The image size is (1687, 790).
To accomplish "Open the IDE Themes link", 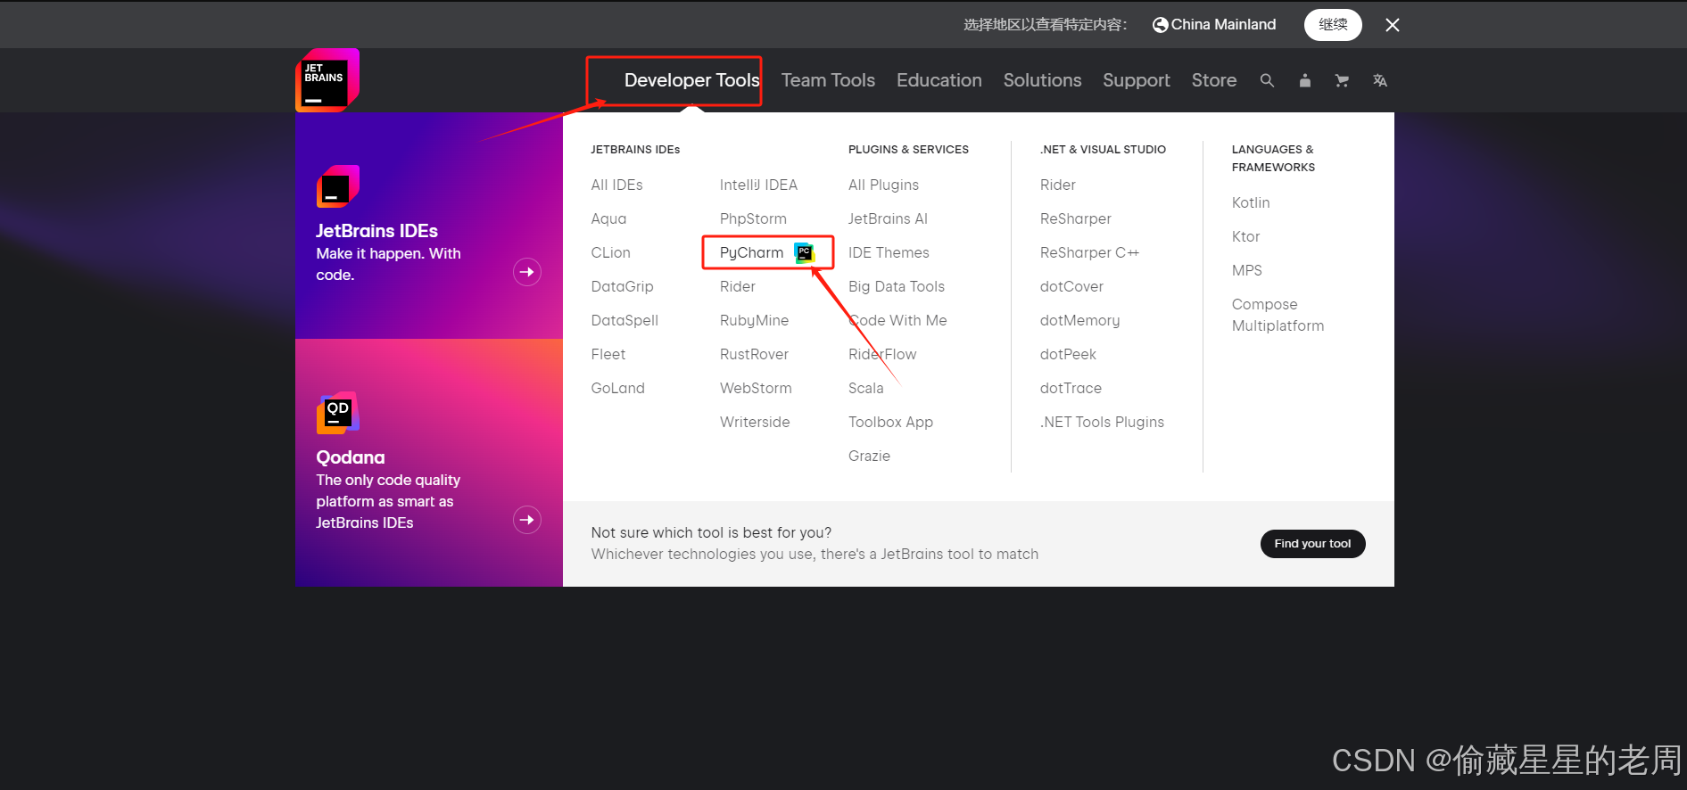I will (889, 252).
